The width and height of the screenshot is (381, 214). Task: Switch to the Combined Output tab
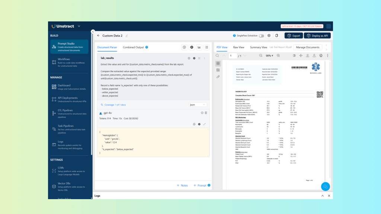point(134,48)
